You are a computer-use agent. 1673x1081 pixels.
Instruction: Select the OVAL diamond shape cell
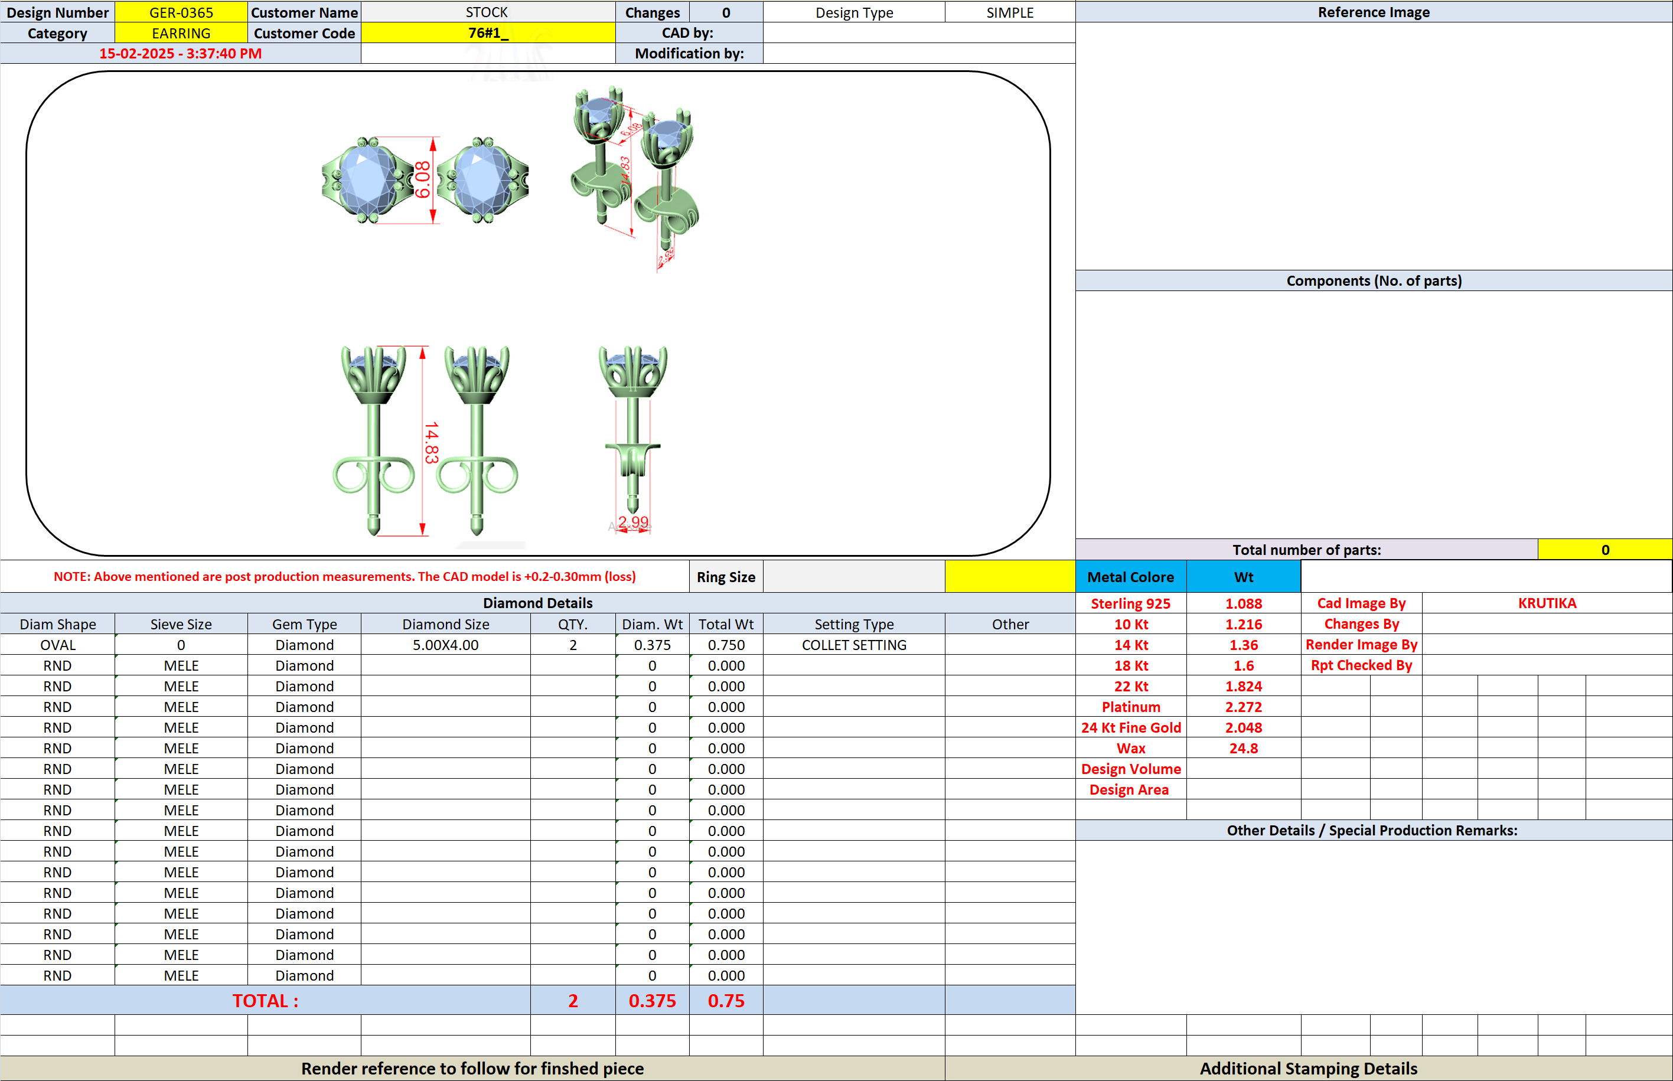[x=57, y=644]
